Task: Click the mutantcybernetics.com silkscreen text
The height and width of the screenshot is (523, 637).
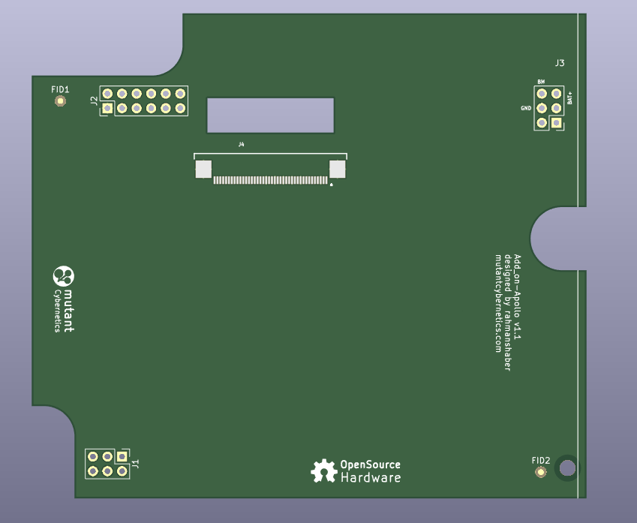Action: coord(497,302)
